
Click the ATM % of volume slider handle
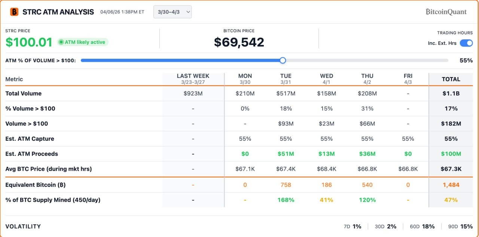[283, 60]
